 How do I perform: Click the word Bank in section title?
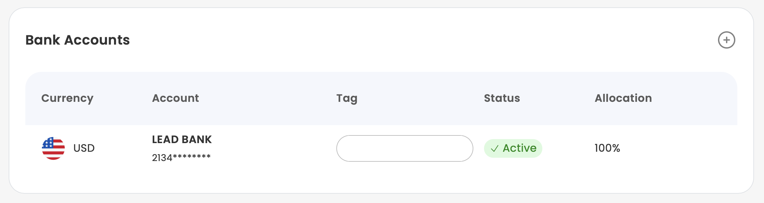click(43, 40)
